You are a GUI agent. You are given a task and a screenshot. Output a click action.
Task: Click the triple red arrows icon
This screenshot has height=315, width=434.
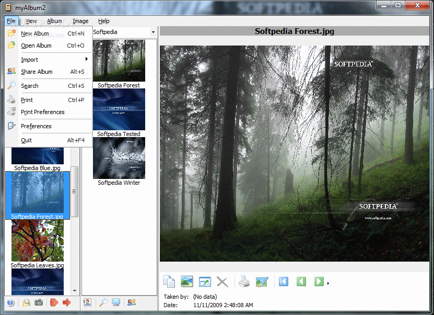[54, 302]
